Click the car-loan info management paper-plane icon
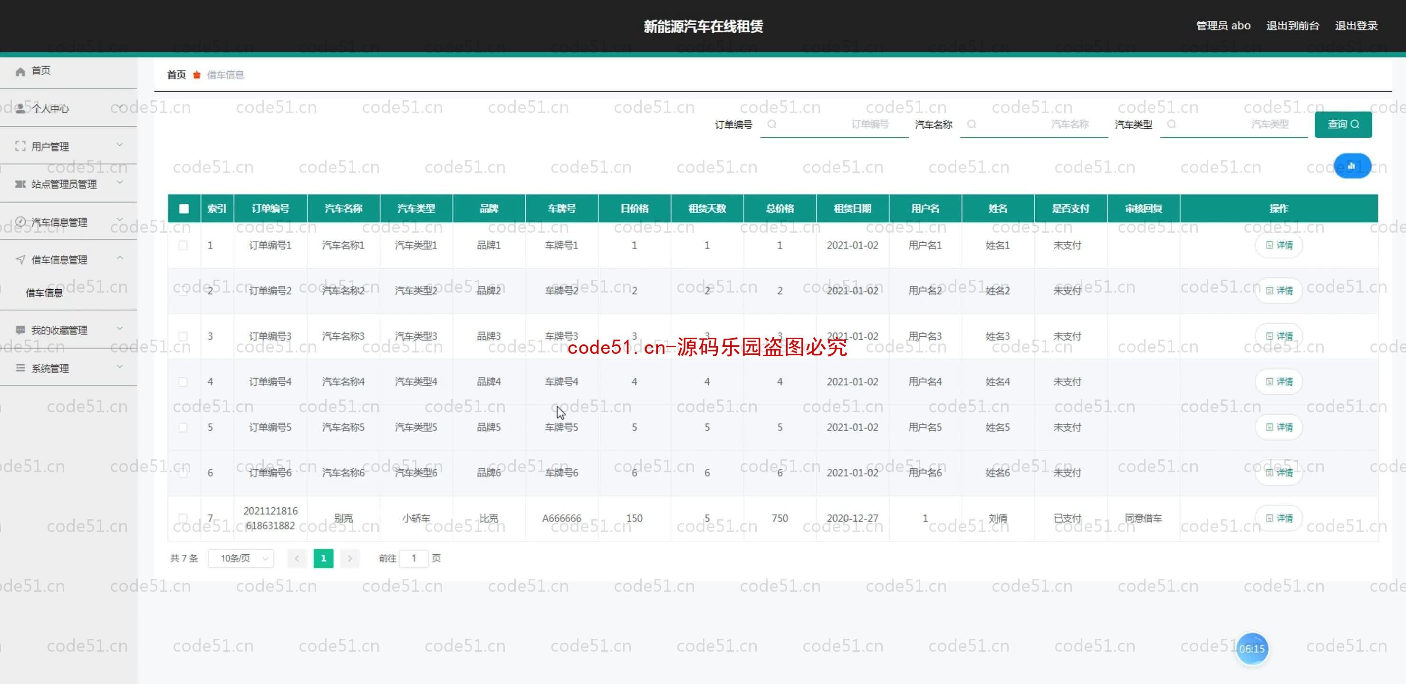Image resolution: width=1406 pixels, height=684 pixels. [20, 260]
